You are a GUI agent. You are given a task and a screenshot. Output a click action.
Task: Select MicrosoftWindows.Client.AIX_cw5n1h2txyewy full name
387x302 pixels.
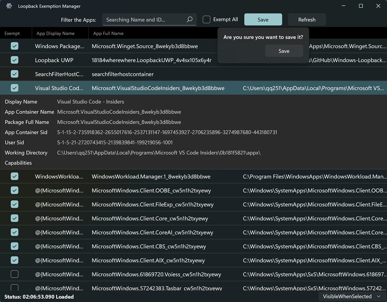(x=148, y=260)
